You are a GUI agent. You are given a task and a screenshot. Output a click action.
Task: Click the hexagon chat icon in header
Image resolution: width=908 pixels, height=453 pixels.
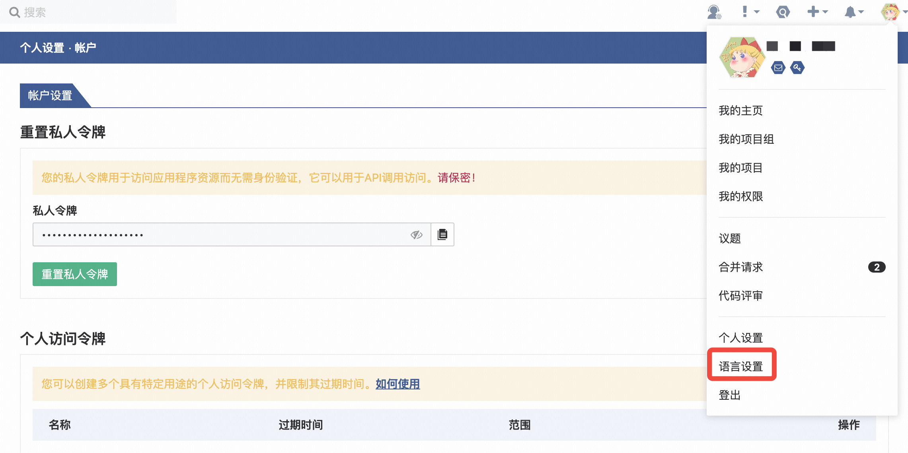[783, 12]
